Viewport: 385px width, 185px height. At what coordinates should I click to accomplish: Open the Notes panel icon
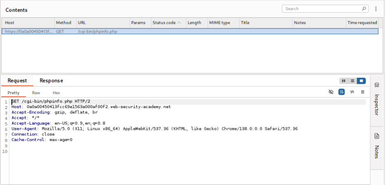[377, 136]
